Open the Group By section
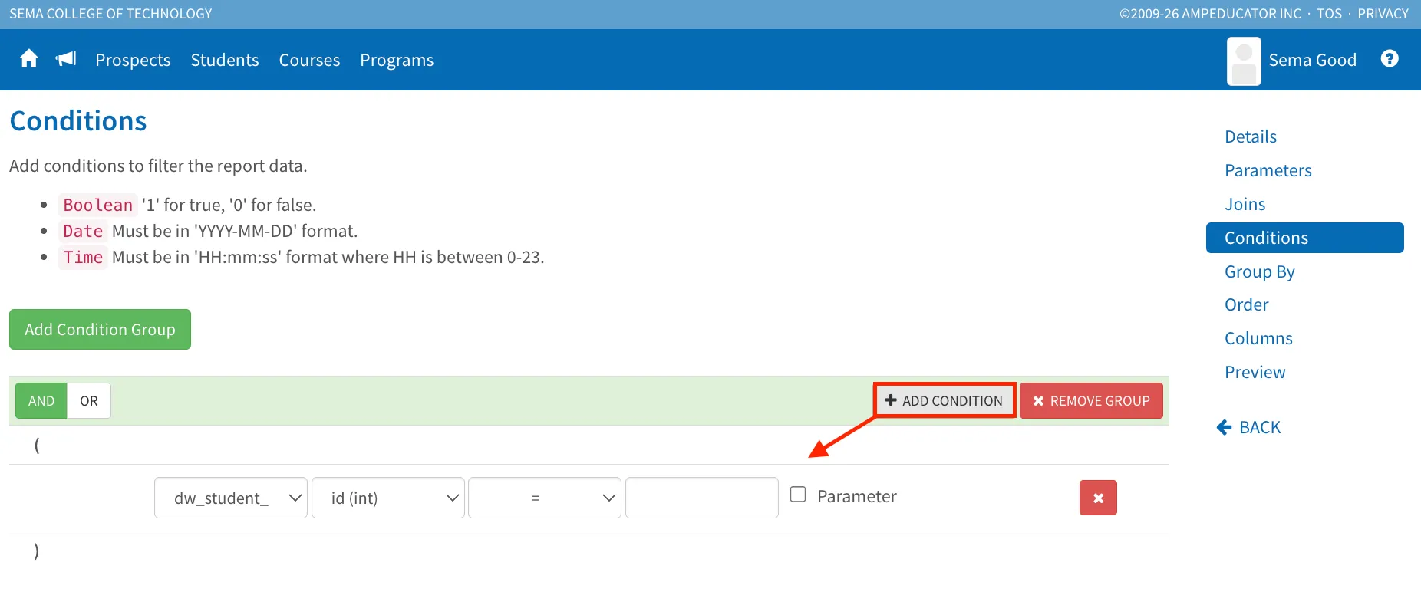The image size is (1421, 592). (1260, 271)
